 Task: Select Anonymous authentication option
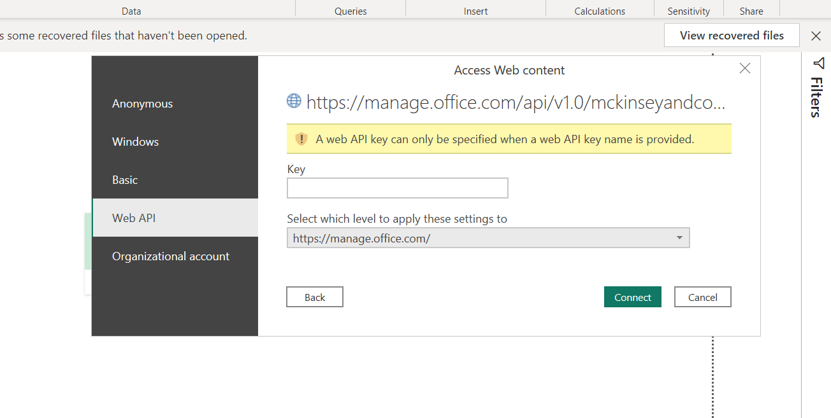point(175,104)
